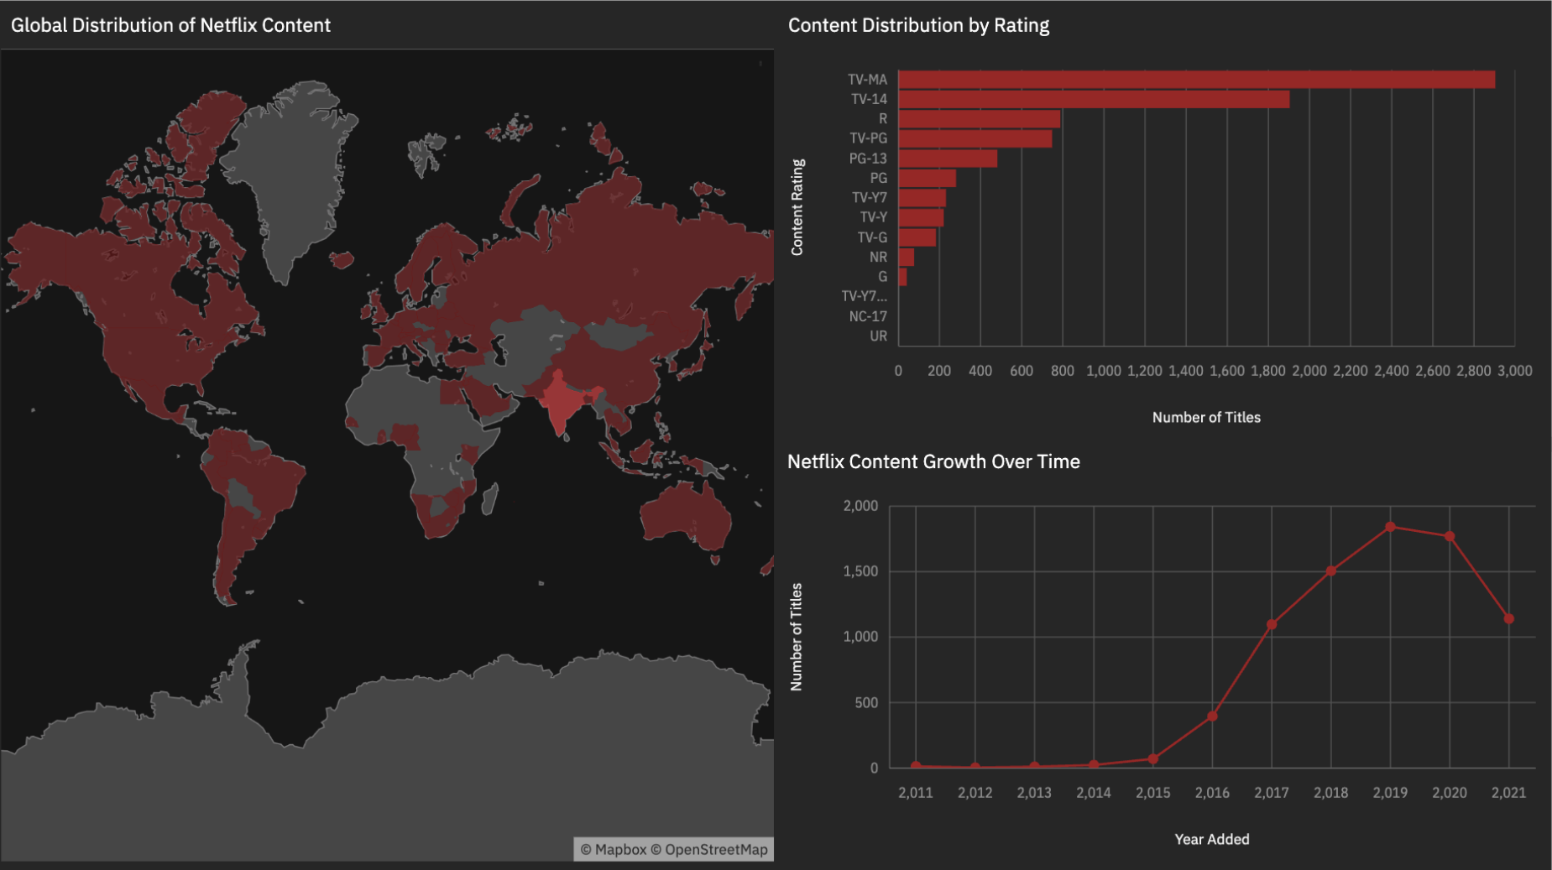Image resolution: width=1552 pixels, height=870 pixels.
Task: Click the PG-13 bar
Action: tap(948, 159)
